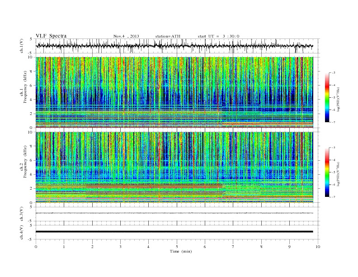358x277 pixels.
Task: Click the time axis tick label '2'
Action: pyautogui.click(x=92, y=247)
